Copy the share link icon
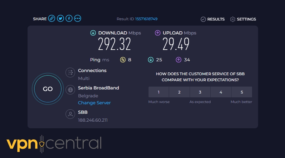The height and width of the screenshot is (158, 285). (x=52, y=19)
